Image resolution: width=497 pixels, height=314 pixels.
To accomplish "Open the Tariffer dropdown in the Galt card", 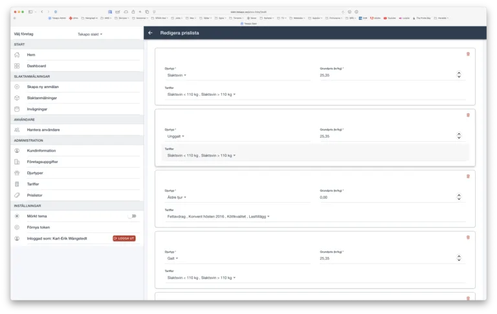I will [202, 278].
